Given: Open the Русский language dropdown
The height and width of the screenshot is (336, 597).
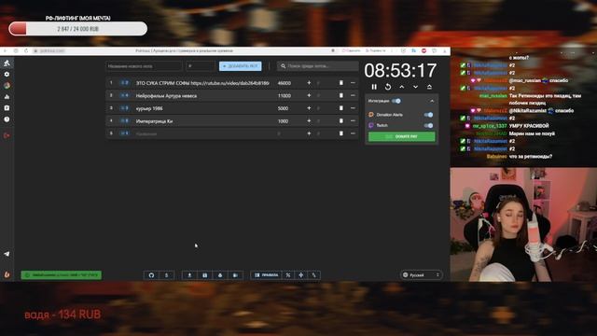Looking at the screenshot, I should tap(422, 274).
